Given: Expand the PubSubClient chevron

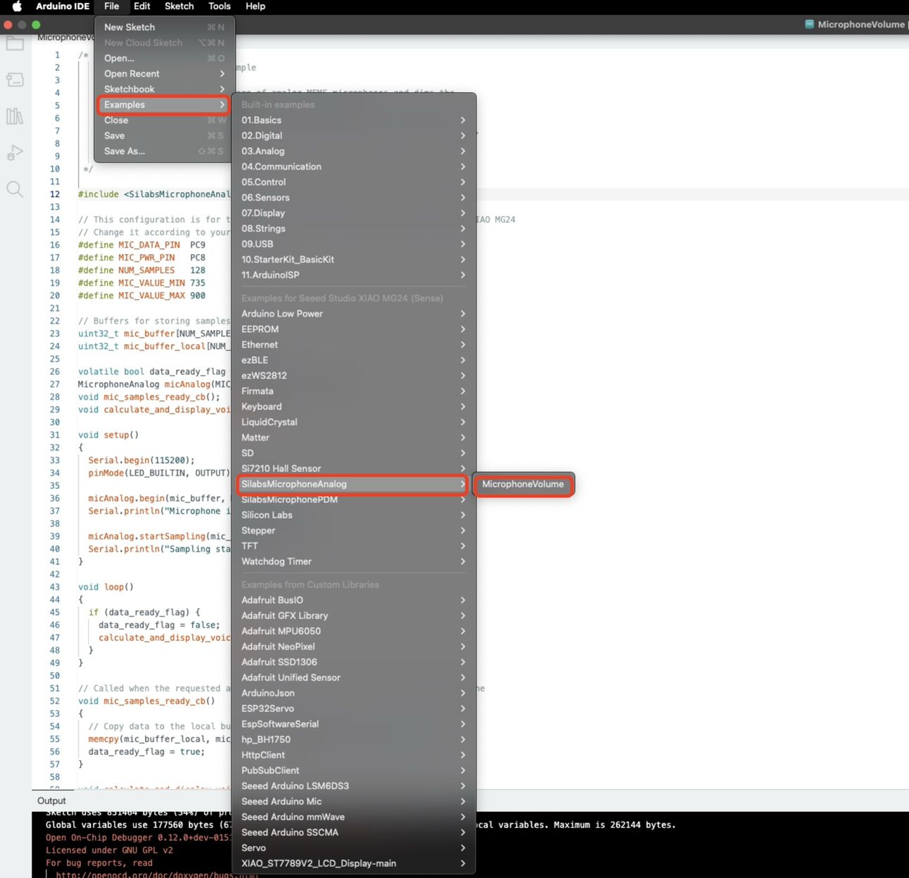Looking at the screenshot, I should [x=463, y=770].
